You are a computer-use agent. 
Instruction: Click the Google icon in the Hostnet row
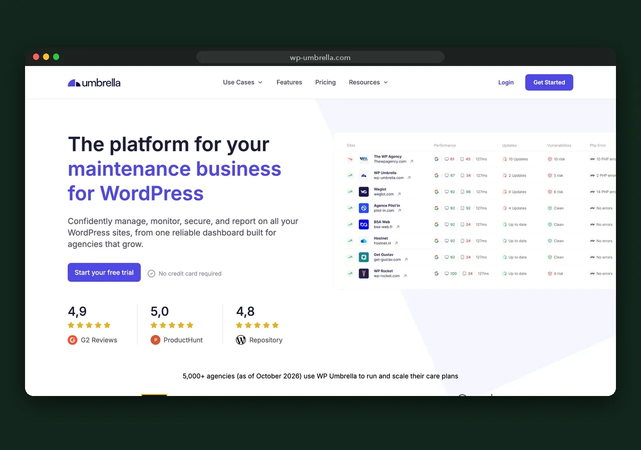point(437,241)
